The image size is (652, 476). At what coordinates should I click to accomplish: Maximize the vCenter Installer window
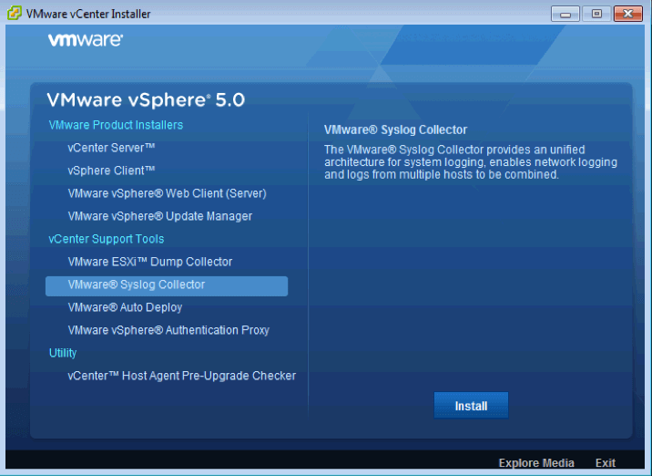tap(596, 14)
